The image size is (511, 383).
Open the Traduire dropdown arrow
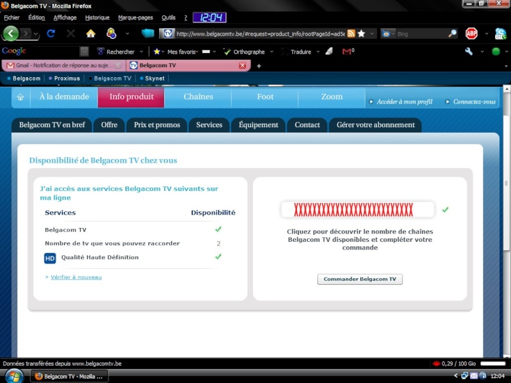click(318, 52)
